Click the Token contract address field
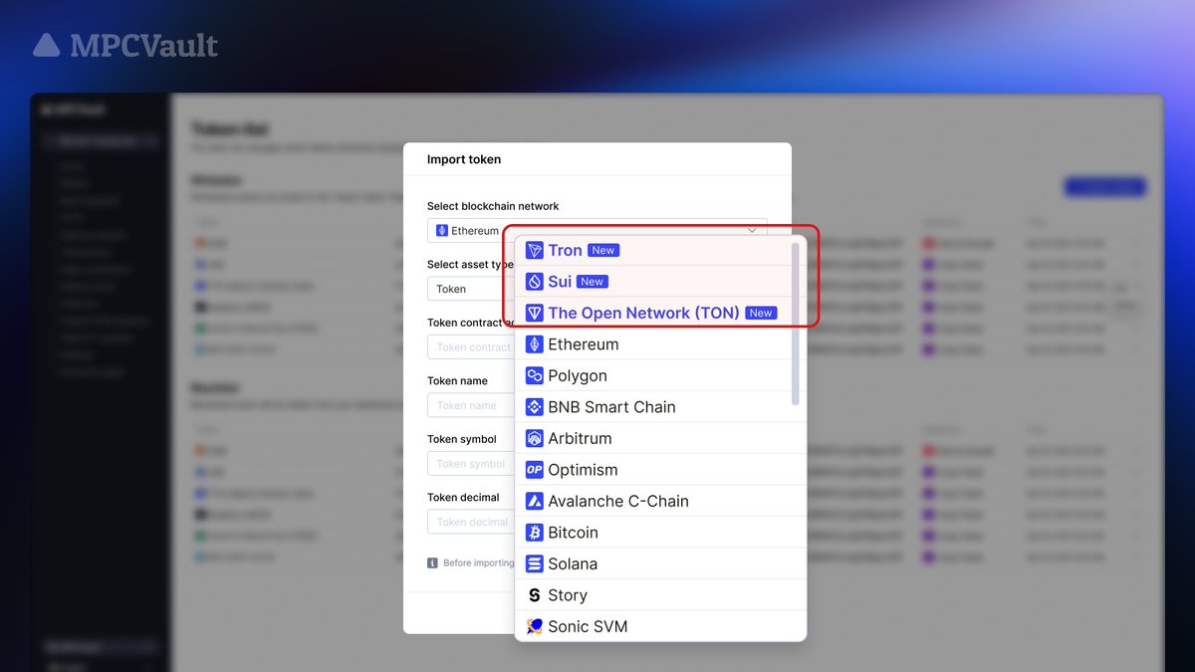The height and width of the screenshot is (672, 1195). point(471,346)
